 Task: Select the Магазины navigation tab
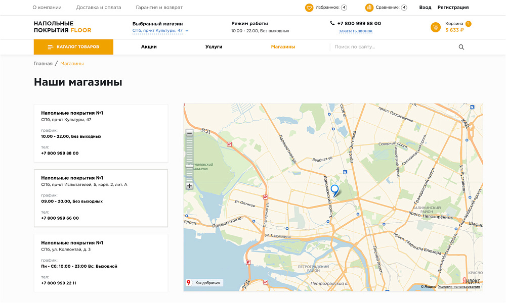point(283,47)
